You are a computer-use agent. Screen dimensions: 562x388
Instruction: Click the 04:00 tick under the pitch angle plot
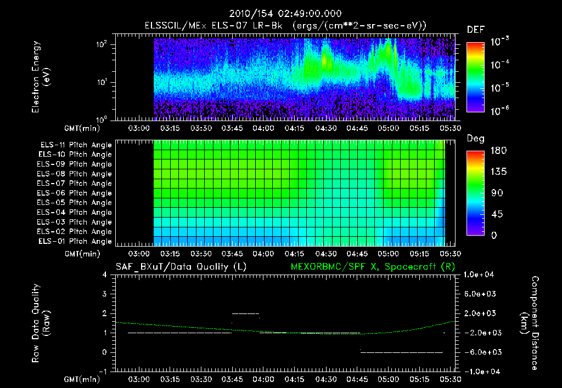tap(263, 254)
